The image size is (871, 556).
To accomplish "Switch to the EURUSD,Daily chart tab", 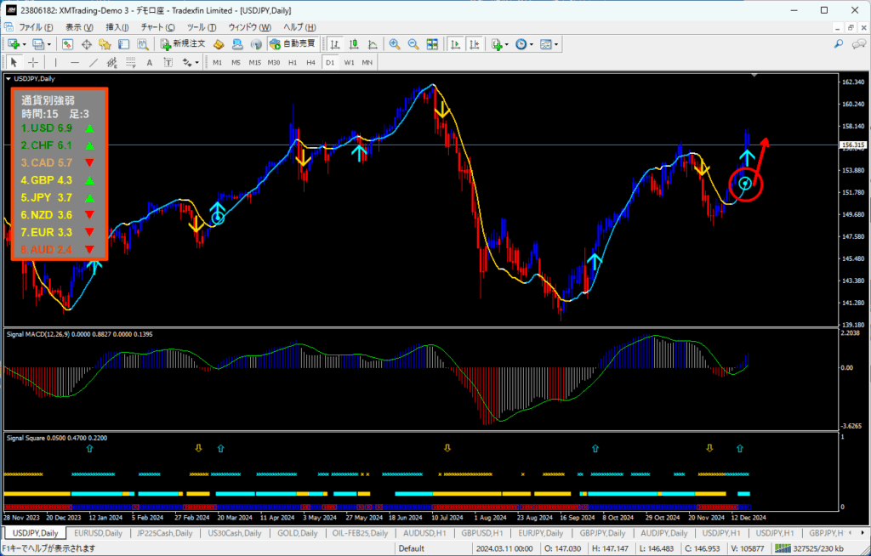I will pos(99,533).
